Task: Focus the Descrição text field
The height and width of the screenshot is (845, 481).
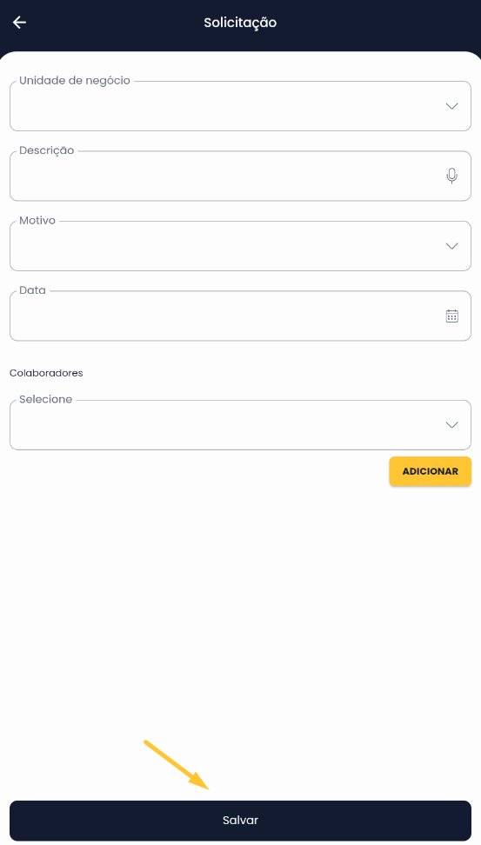Action: point(240,176)
